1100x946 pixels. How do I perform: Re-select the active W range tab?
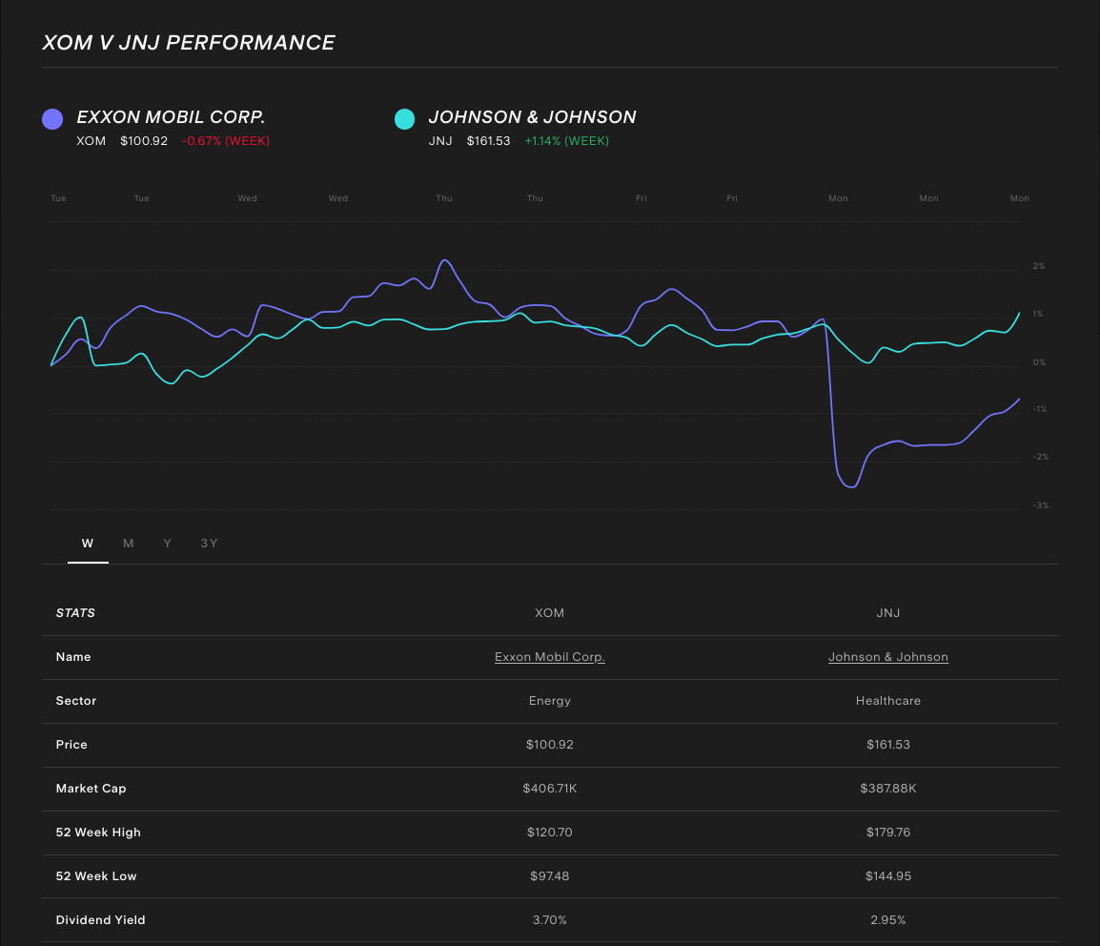[88, 543]
